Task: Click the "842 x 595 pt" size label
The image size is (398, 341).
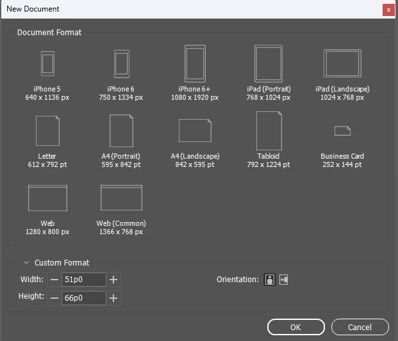Action: (x=195, y=164)
